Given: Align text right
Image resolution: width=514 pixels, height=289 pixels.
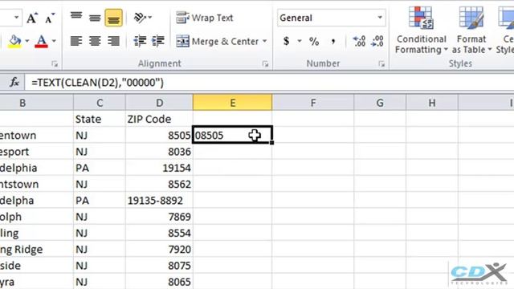Looking at the screenshot, I should (x=113, y=41).
